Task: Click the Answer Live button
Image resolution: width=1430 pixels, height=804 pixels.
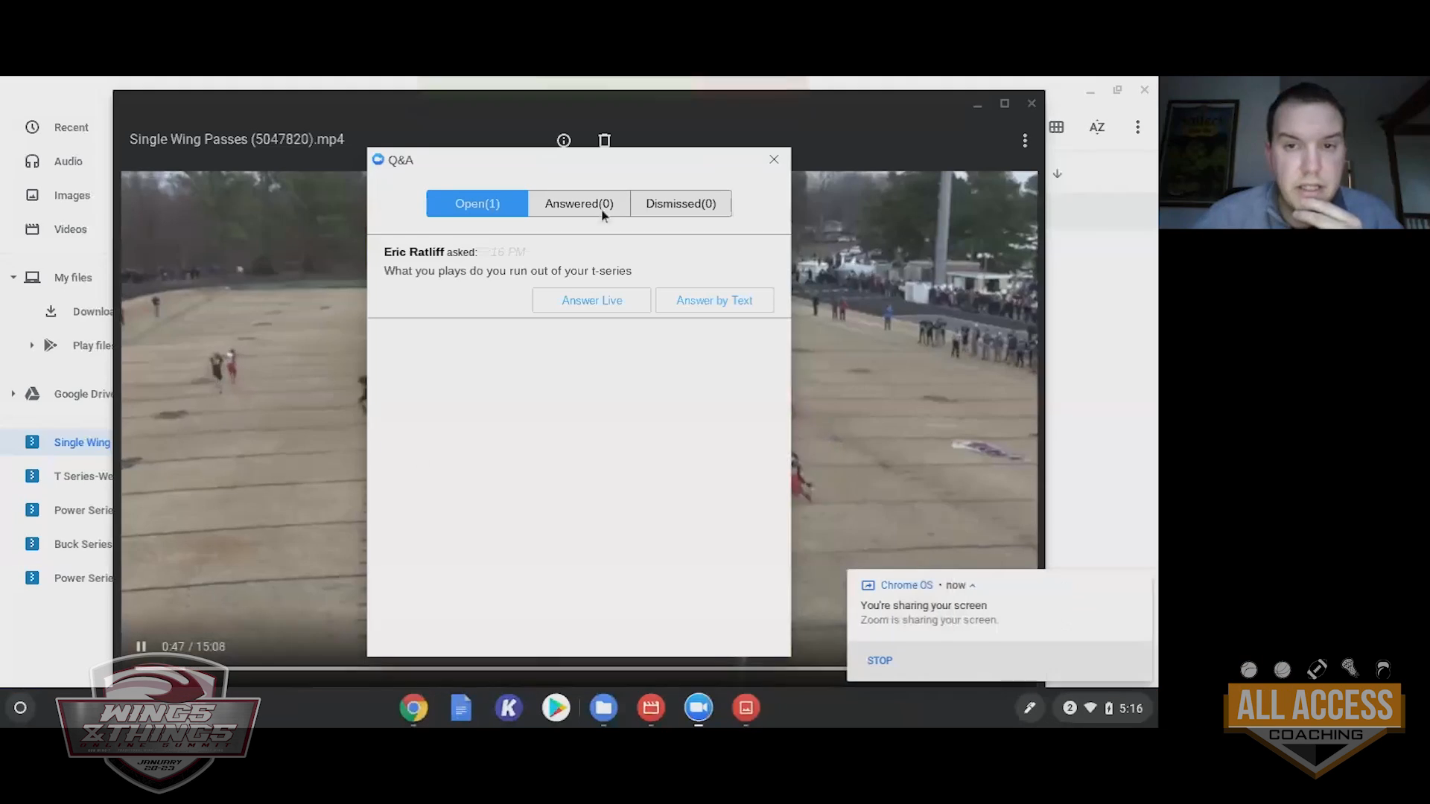Action: pyautogui.click(x=591, y=300)
